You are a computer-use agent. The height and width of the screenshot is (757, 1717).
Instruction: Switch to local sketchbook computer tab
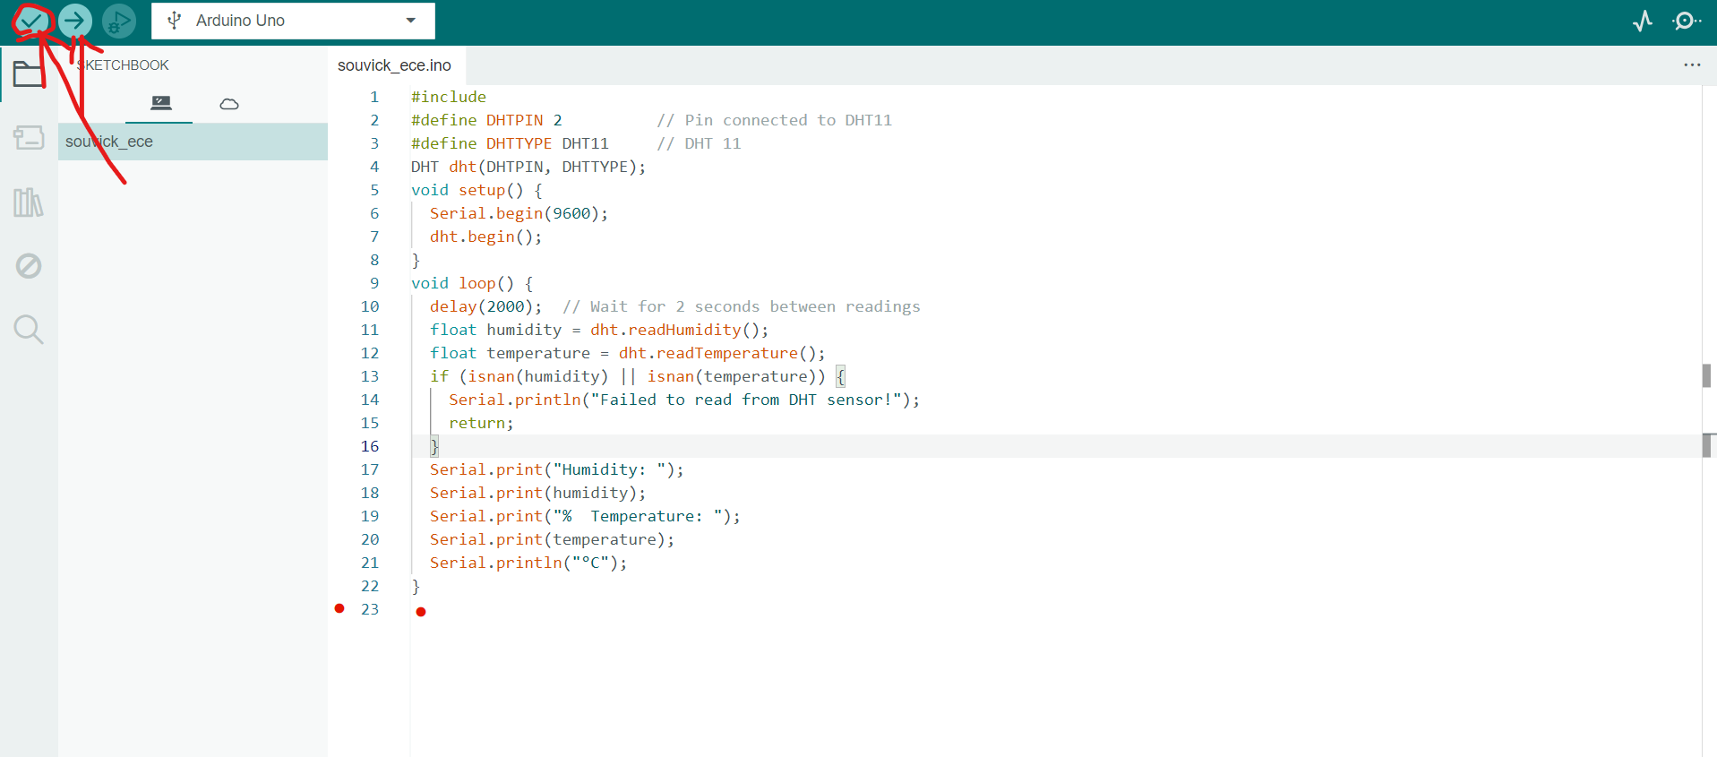tap(160, 103)
